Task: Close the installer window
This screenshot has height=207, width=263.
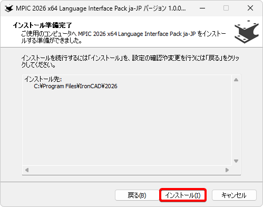Action: coord(250,8)
